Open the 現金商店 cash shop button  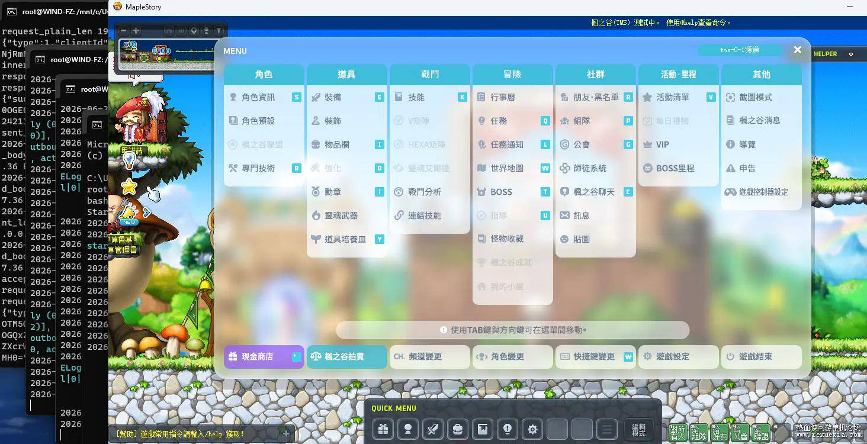click(x=264, y=357)
